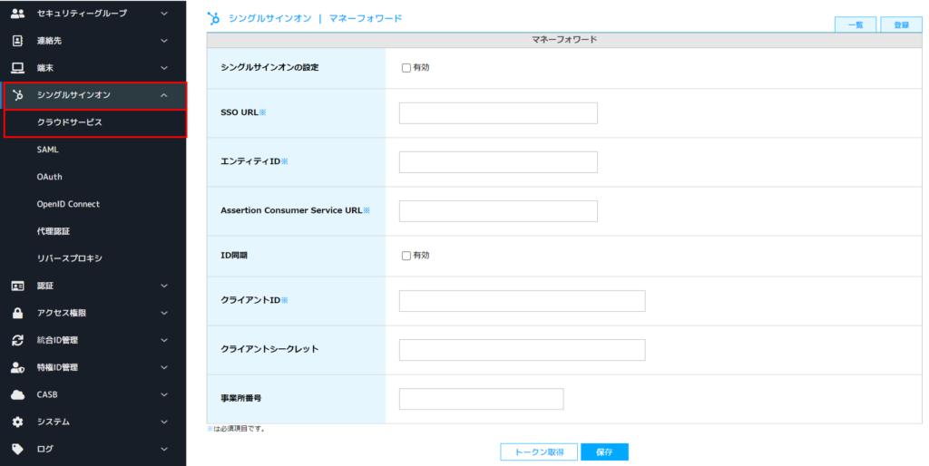The height and width of the screenshot is (466, 929).
Task: Collapse the シングルサインオン chevron
Action: 164,94
